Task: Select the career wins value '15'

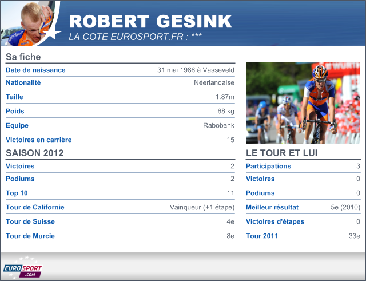Action: pos(230,140)
